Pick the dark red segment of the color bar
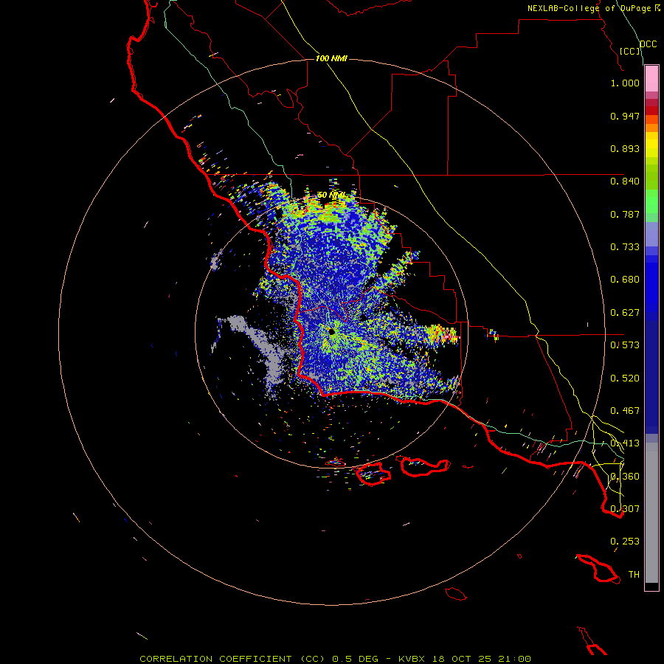 pyautogui.click(x=651, y=111)
